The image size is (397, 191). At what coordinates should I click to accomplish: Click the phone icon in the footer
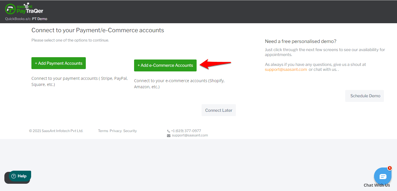pos(169,131)
